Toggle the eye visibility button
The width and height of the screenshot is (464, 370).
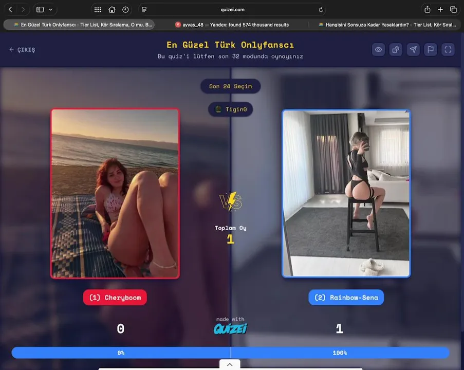tap(379, 50)
